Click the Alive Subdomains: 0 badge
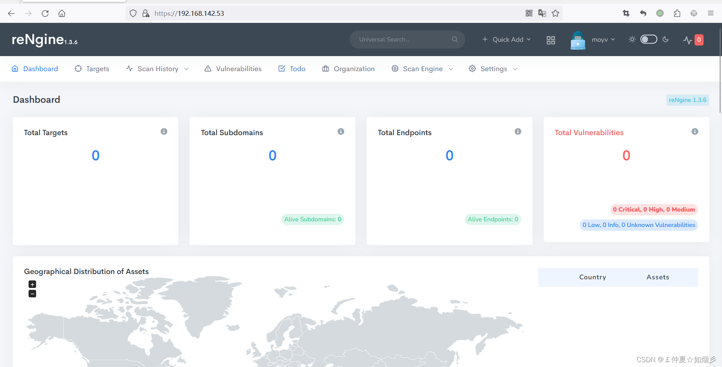The image size is (722, 367). pos(312,219)
